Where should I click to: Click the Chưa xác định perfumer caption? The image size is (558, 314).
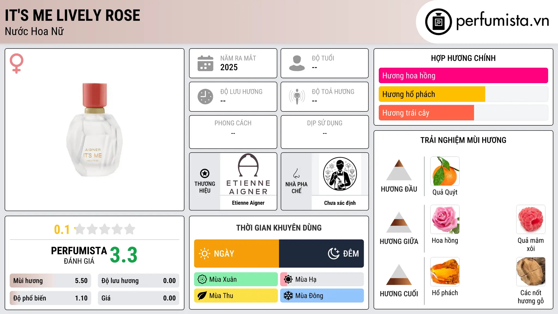(340, 203)
